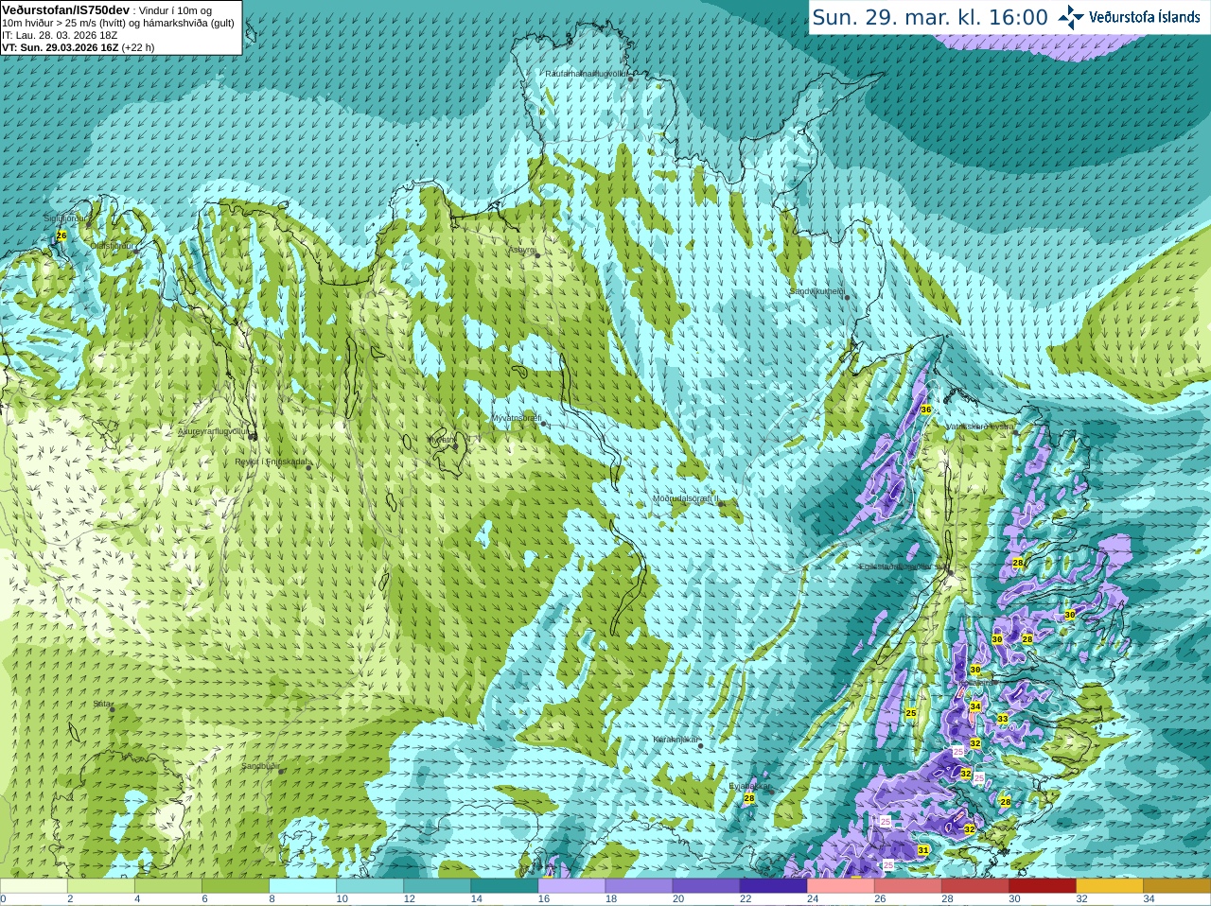Click the yellow 26 marker near Siglufjörður
Viewport: 1211px width, 906px height.
click(x=61, y=235)
